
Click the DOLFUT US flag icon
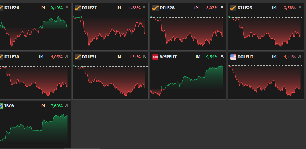tap(233, 57)
